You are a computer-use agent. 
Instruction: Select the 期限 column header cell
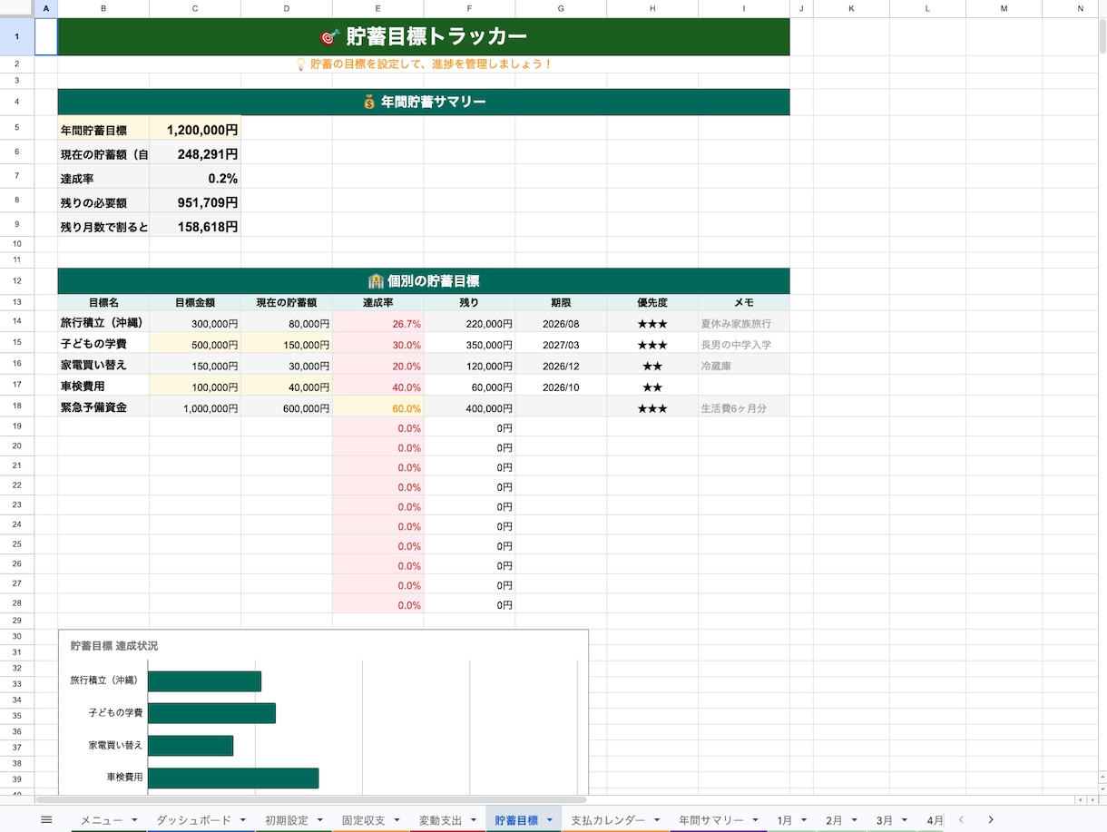click(x=561, y=303)
